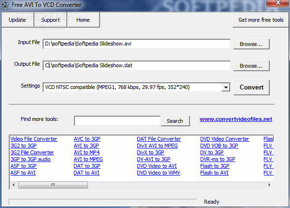Open the Video File Converter link
The height and width of the screenshot is (208, 290).
coord(34,139)
